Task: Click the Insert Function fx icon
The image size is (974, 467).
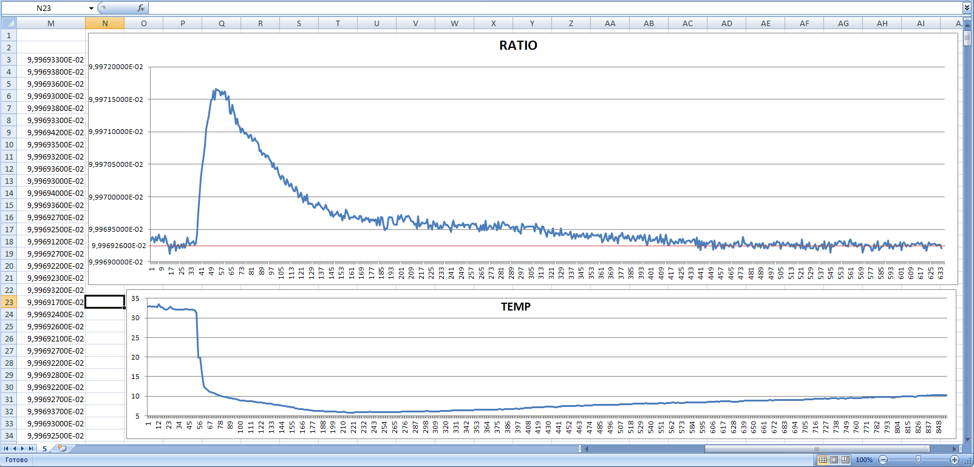Action: coord(141,8)
